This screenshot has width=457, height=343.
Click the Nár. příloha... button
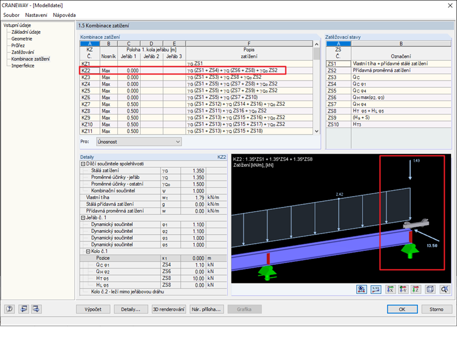207,309
